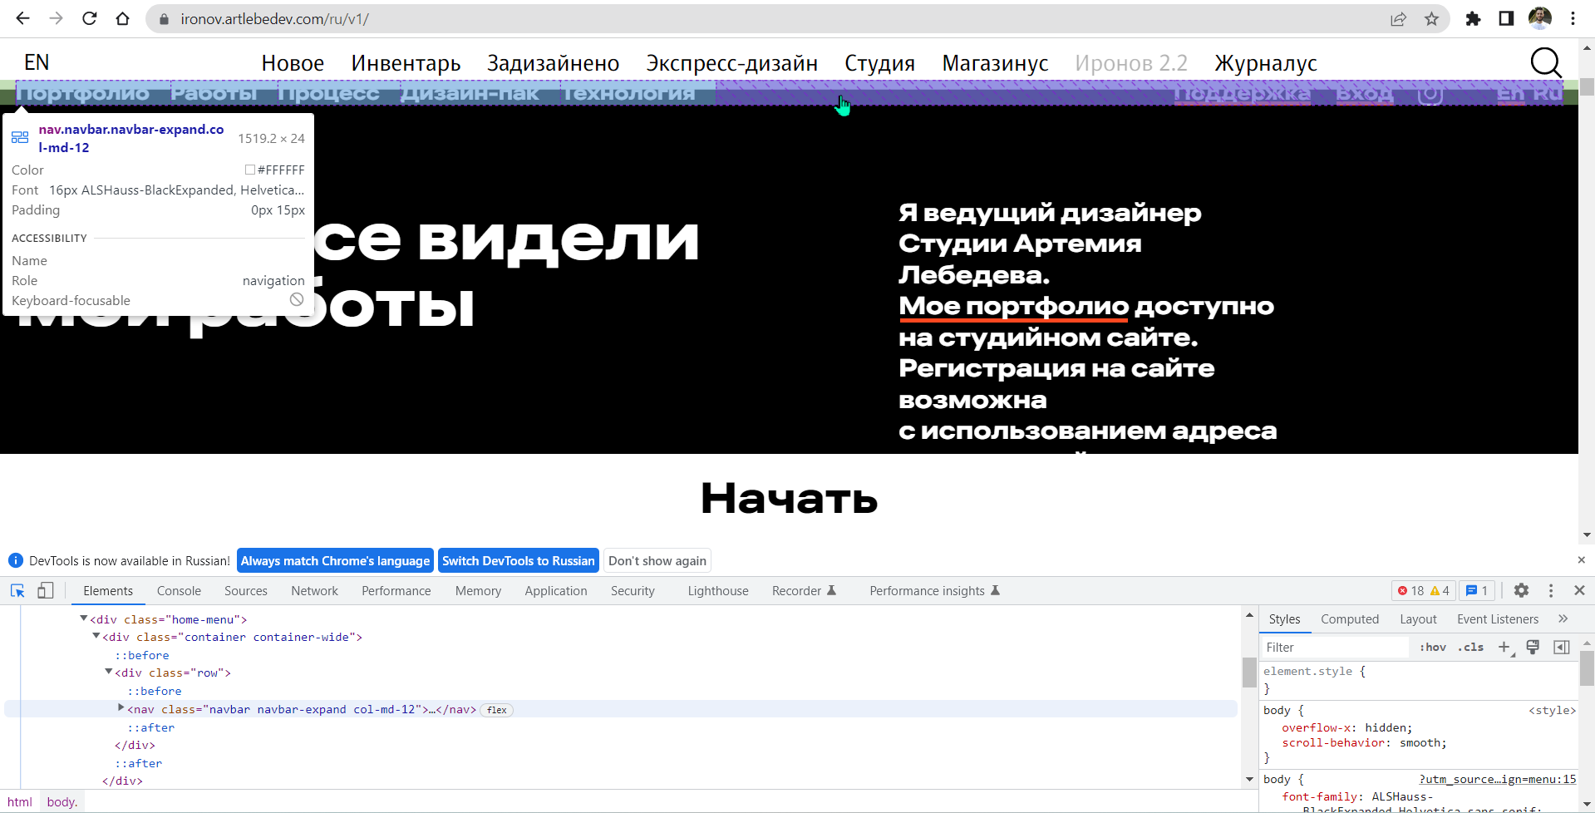This screenshot has width=1595, height=813.
Task: Show more Styles pane tabs chevron
Action: click(x=1563, y=618)
